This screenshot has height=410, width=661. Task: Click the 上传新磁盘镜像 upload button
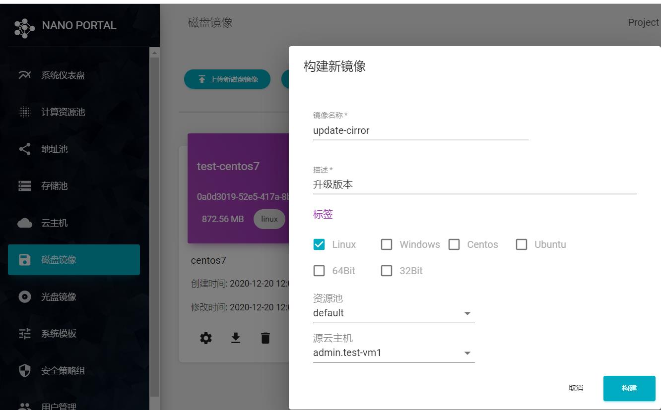tap(227, 79)
